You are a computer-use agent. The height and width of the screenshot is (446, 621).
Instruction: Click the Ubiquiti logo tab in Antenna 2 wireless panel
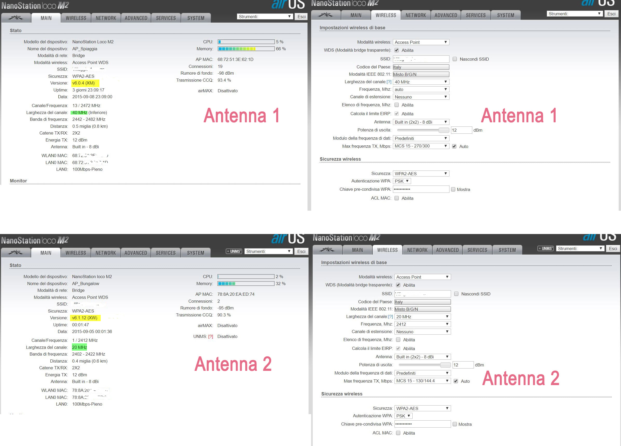(327, 250)
